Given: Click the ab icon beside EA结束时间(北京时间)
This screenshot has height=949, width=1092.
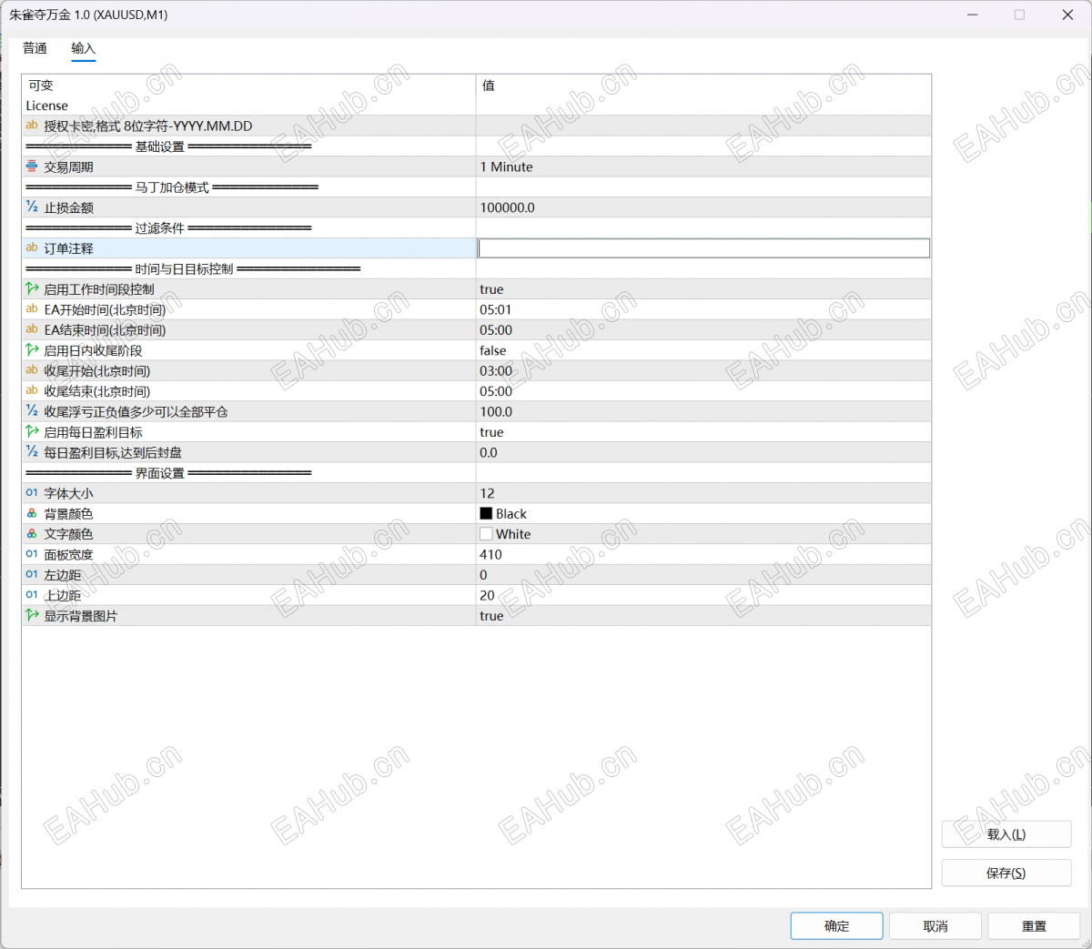Looking at the screenshot, I should 32,329.
